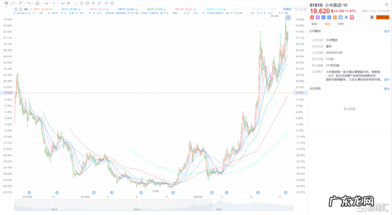Delete drawings with trash icon

click(99, 3)
